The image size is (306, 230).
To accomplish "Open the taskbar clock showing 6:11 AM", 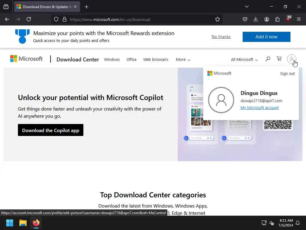I will (x=286, y=223).
